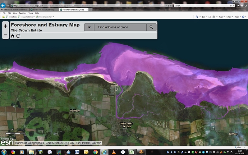Screen dimensions: 248x155
Task: Click the Stiffkey map label
Action: (233, 134)
